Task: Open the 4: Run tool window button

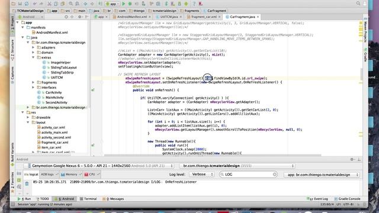Action: (24, 199)
